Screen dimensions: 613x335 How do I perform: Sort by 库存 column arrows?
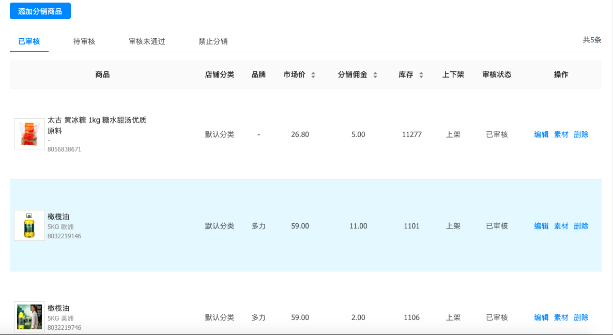pos(421,75)
